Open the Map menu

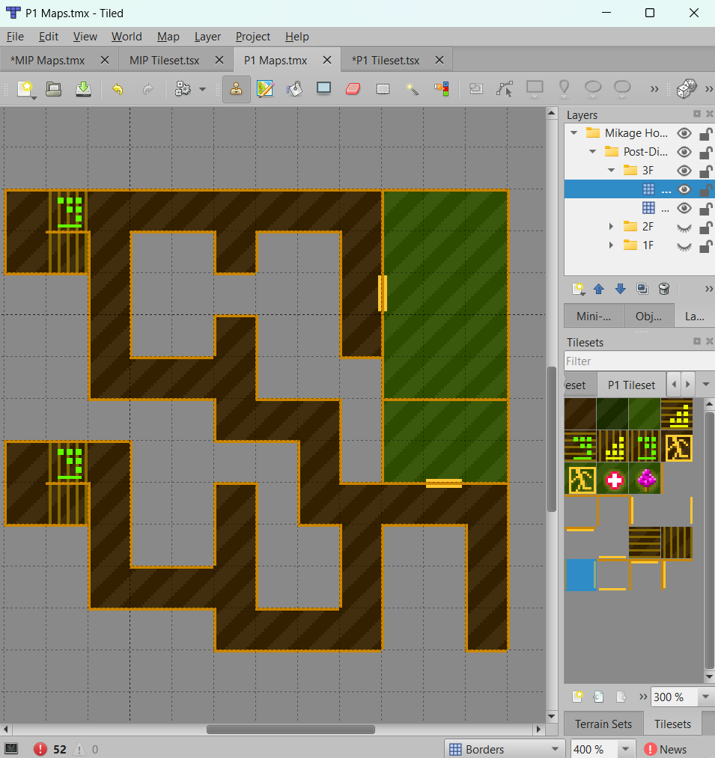point(168,37)
